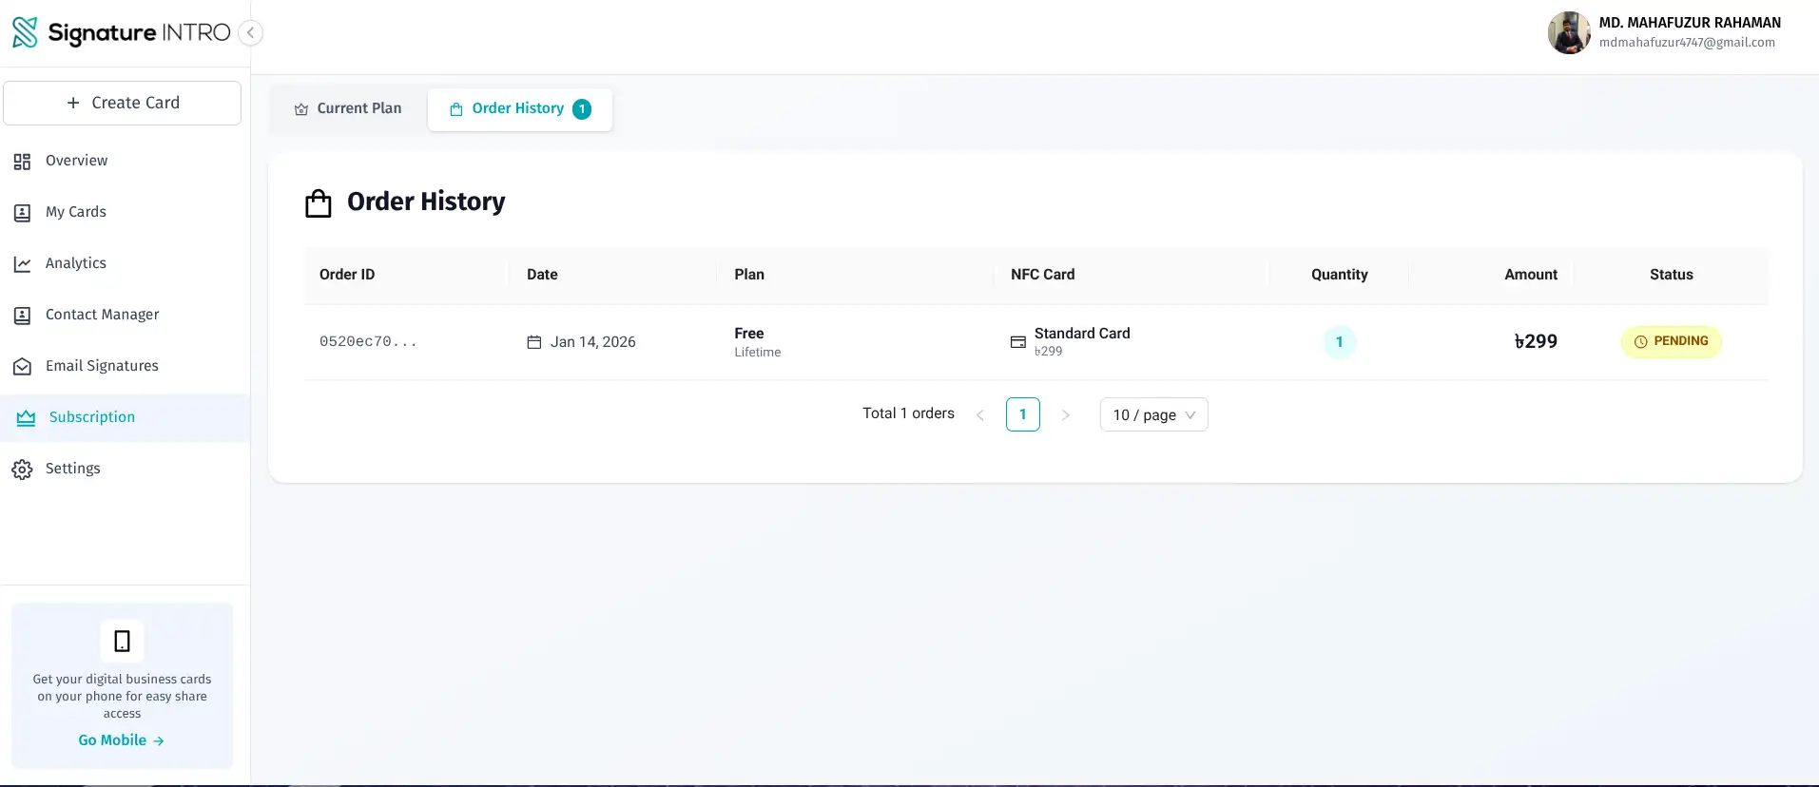Collapse the sidebar with the chevron button
The height and width of the screenshot is (787, 1819).
[250, 33]
